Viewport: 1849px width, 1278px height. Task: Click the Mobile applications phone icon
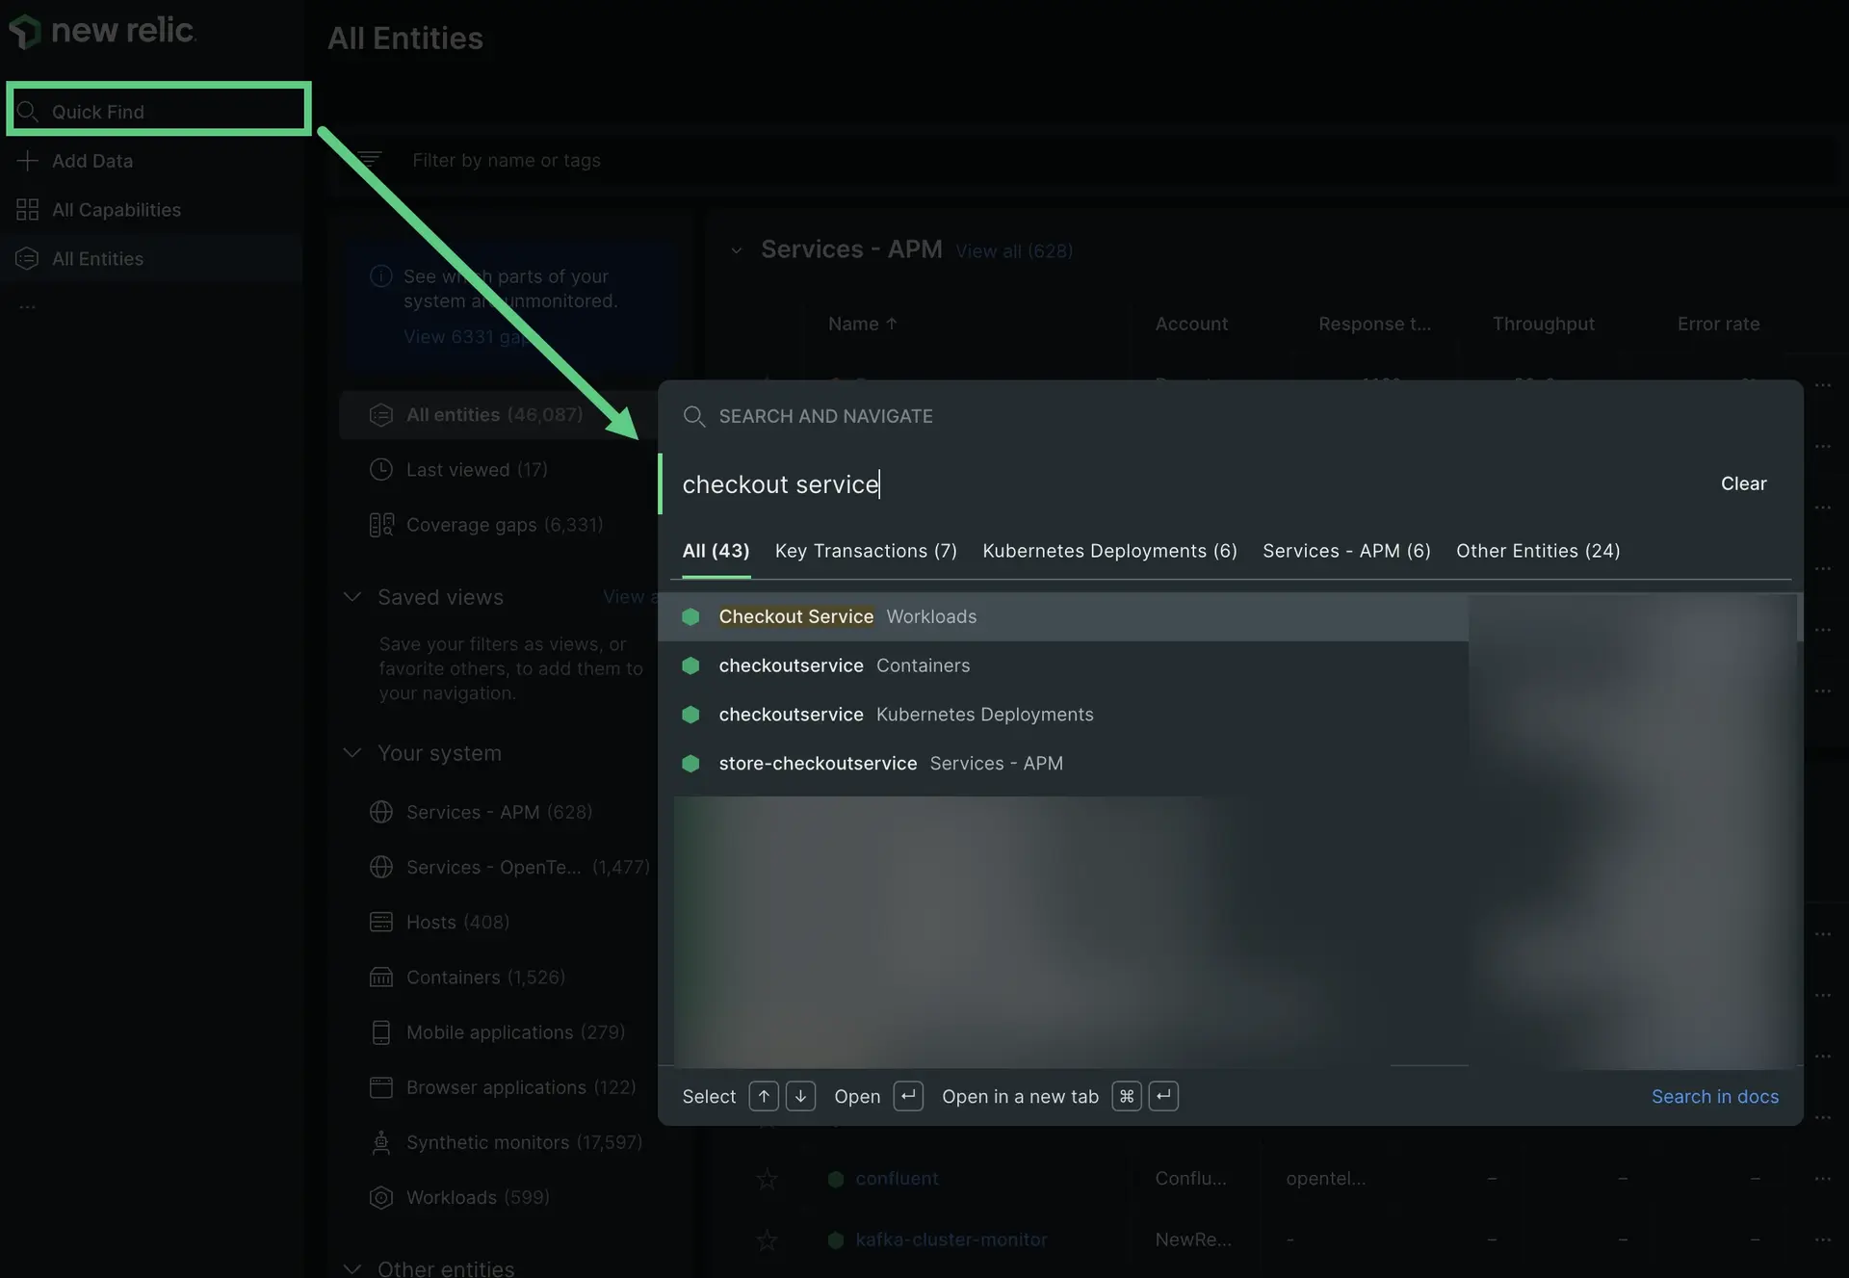pyautogui.click(x=381, y=1032)
